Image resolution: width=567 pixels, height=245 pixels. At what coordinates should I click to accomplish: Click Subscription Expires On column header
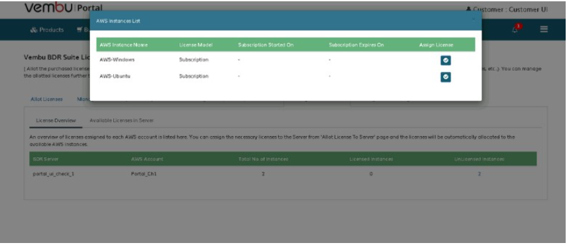(x=356, y=45)
